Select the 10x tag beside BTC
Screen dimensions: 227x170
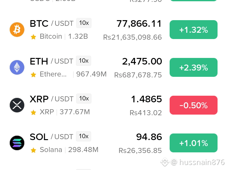point(84,23)
